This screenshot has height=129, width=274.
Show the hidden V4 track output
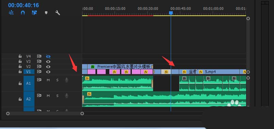[x=48, y=56]
